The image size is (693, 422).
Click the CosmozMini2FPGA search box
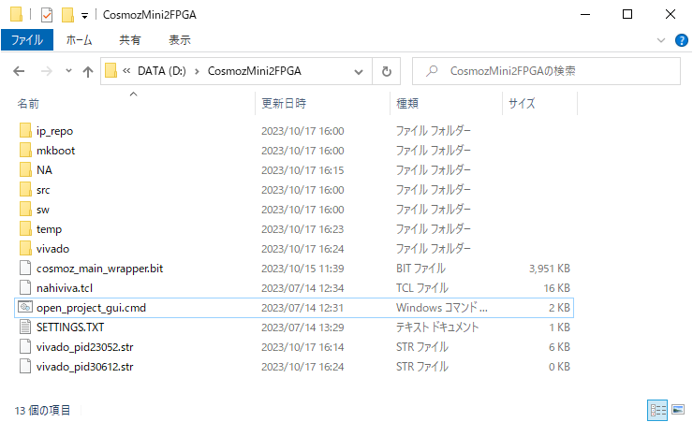[553, 71]
